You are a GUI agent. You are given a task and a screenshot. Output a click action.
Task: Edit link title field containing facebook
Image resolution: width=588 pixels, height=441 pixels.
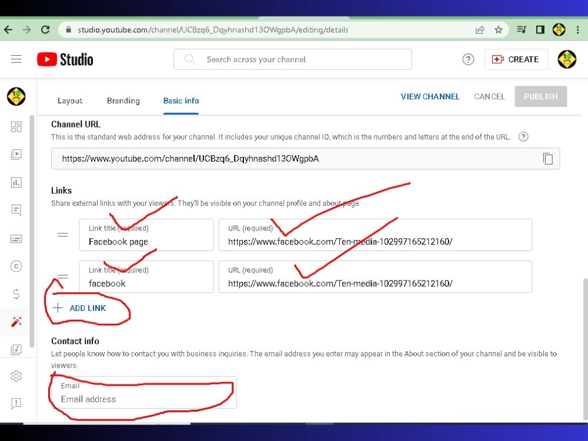pyautogui.click(x=146, y=277)
